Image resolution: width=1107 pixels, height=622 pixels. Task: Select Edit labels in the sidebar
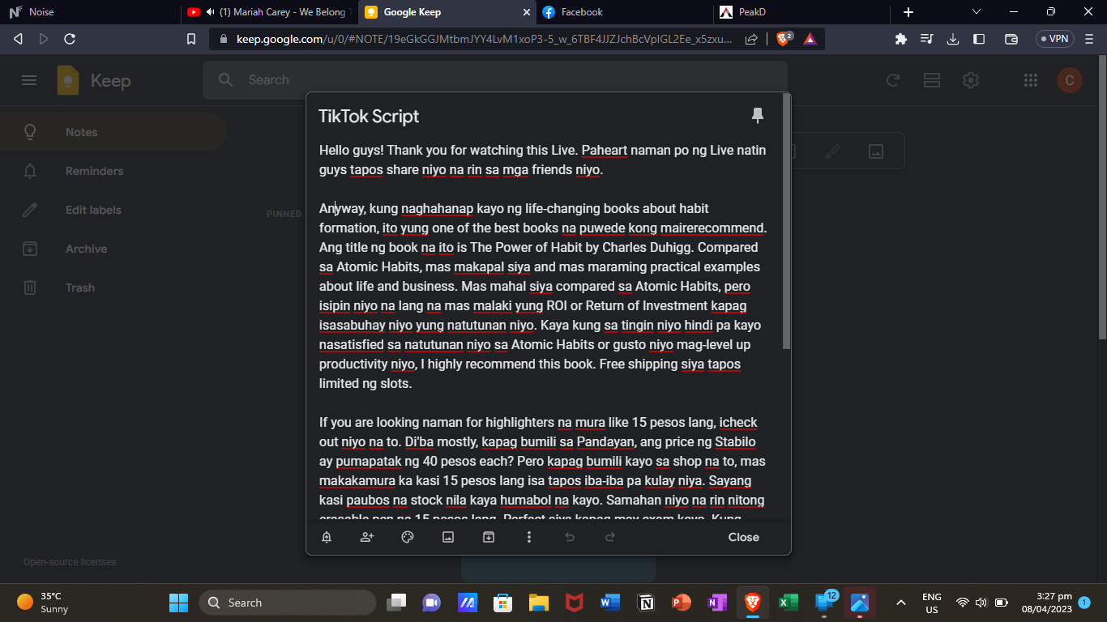[x=113, y=210]
